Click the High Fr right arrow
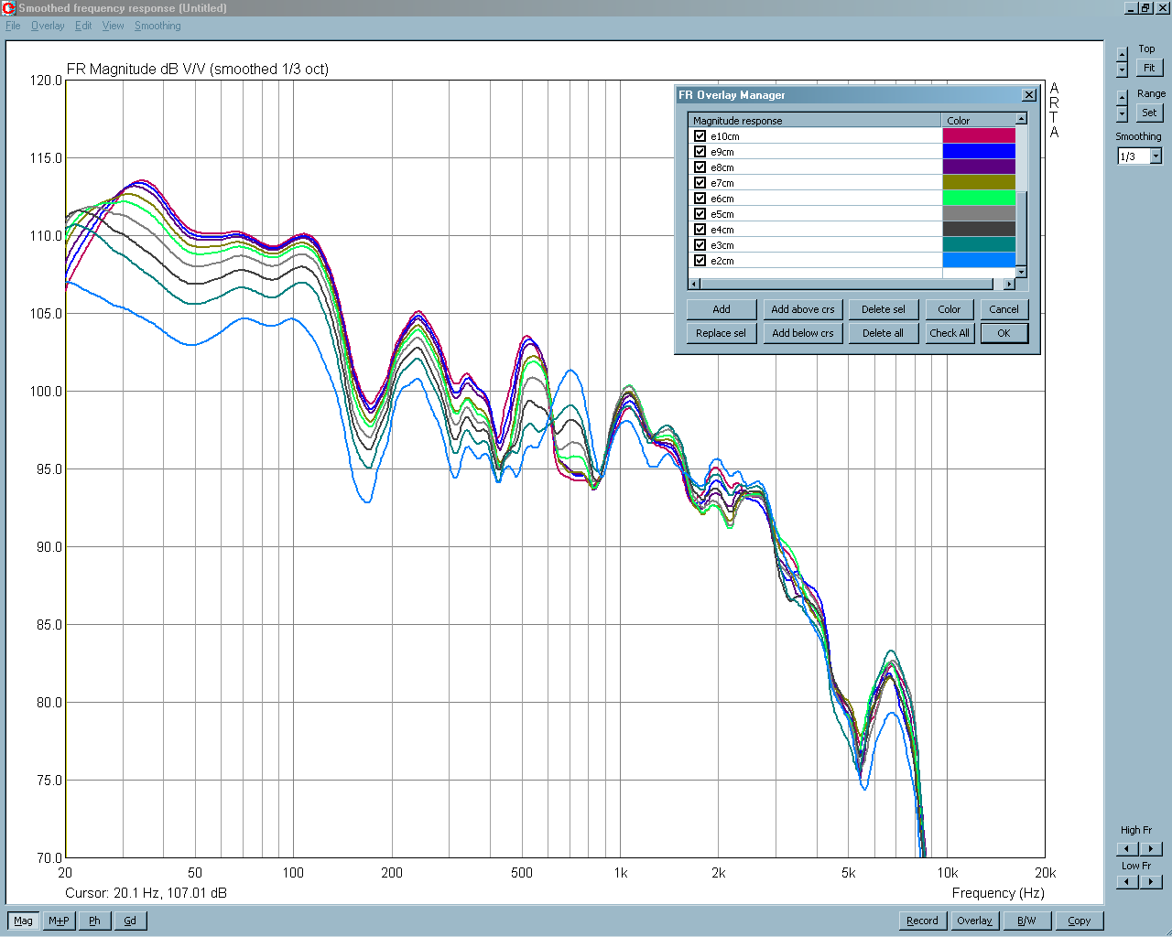This screenshot has width=1172, height=937. tap(1151, 849)
